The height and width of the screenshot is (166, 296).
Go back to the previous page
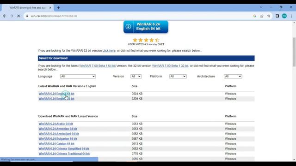coord(5,16)
